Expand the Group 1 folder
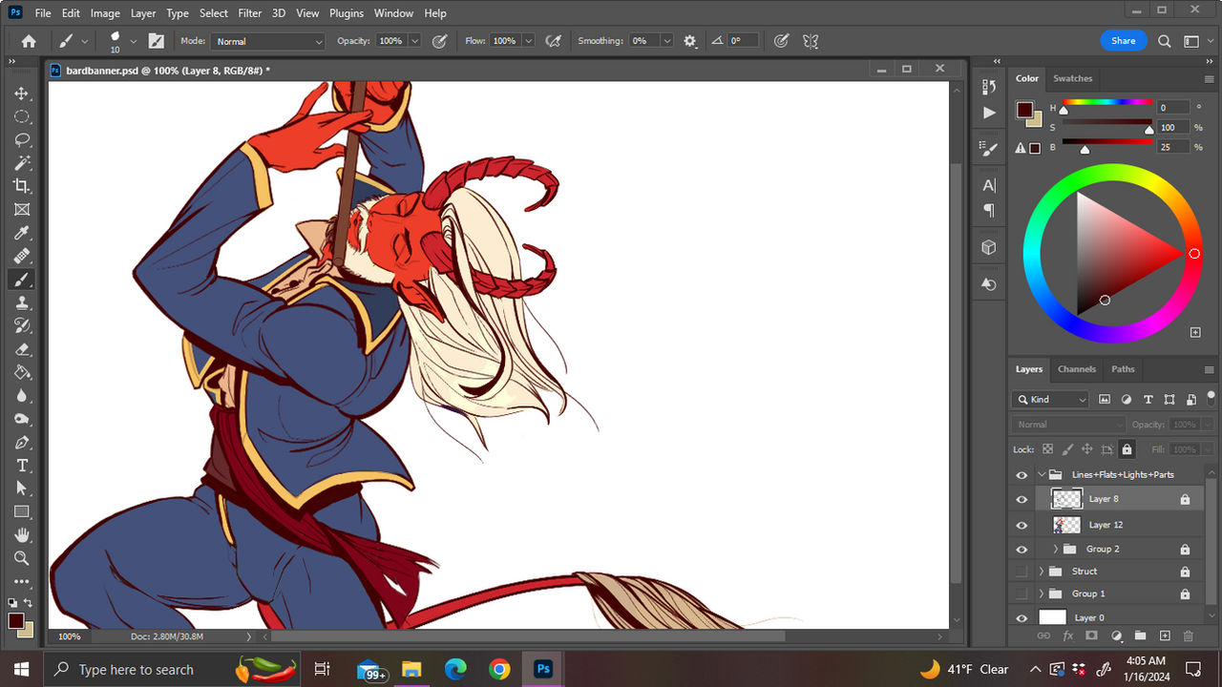 tap(1041, 593)
